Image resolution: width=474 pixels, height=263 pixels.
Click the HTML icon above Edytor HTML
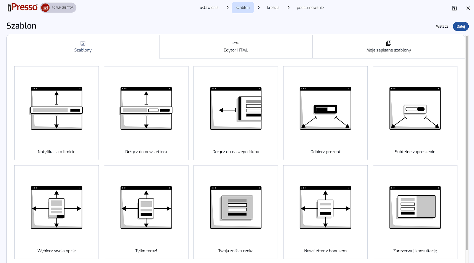pos(236,43)
